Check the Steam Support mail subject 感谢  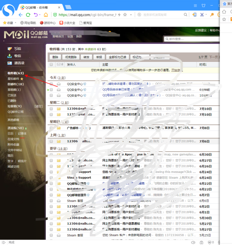51,178
